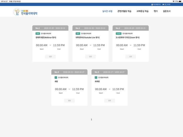Viewport: 183px width, 137px height.
Task: Check the battery status icon
Action: pos(180,1)
